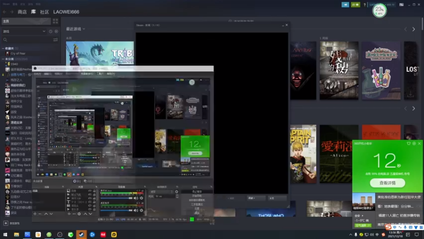Toggle visibility of second OBS source
Screen dimensions: 424x239
point(90,194)
